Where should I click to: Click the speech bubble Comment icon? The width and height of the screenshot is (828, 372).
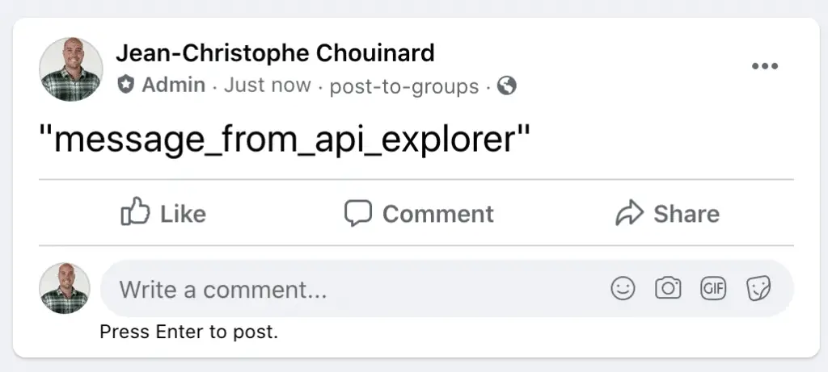(x=358, y=213)
